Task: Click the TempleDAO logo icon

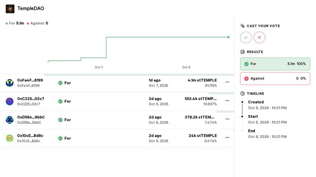Action: [x=10, y=9]
